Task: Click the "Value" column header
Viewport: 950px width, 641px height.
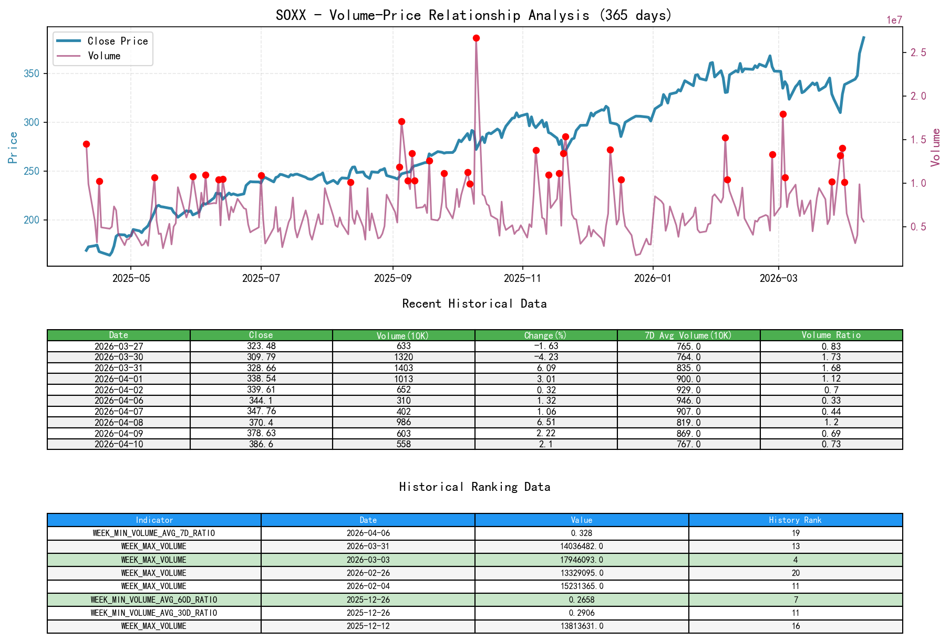Action: (582, 520)
